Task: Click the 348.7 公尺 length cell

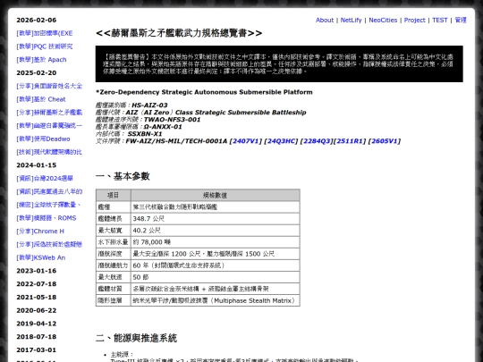Action: click(215, 219)
